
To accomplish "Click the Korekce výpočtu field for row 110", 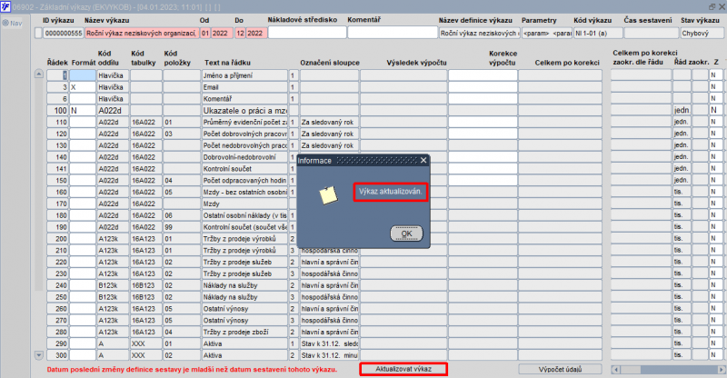I will (483, 122).
